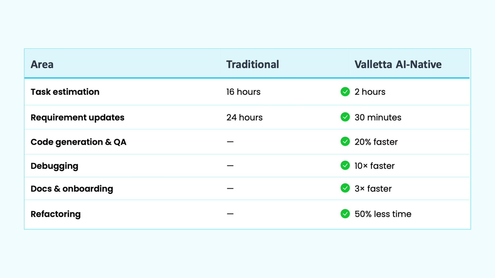Select the Traditional column header
This screenshot has width=495, height=278.
click(252, 64)
